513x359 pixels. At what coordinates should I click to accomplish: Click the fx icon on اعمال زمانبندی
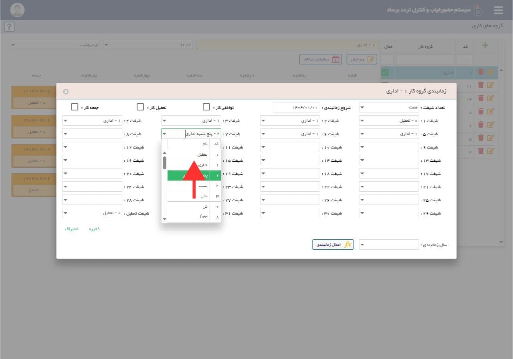pyautogui.click(x=348, y=245)
